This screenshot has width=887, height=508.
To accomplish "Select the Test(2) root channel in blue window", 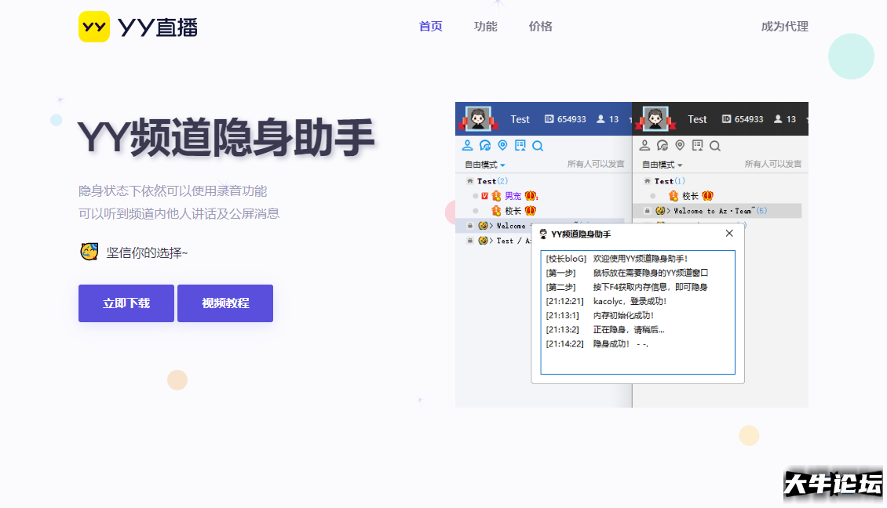I will tap(492, 181).
